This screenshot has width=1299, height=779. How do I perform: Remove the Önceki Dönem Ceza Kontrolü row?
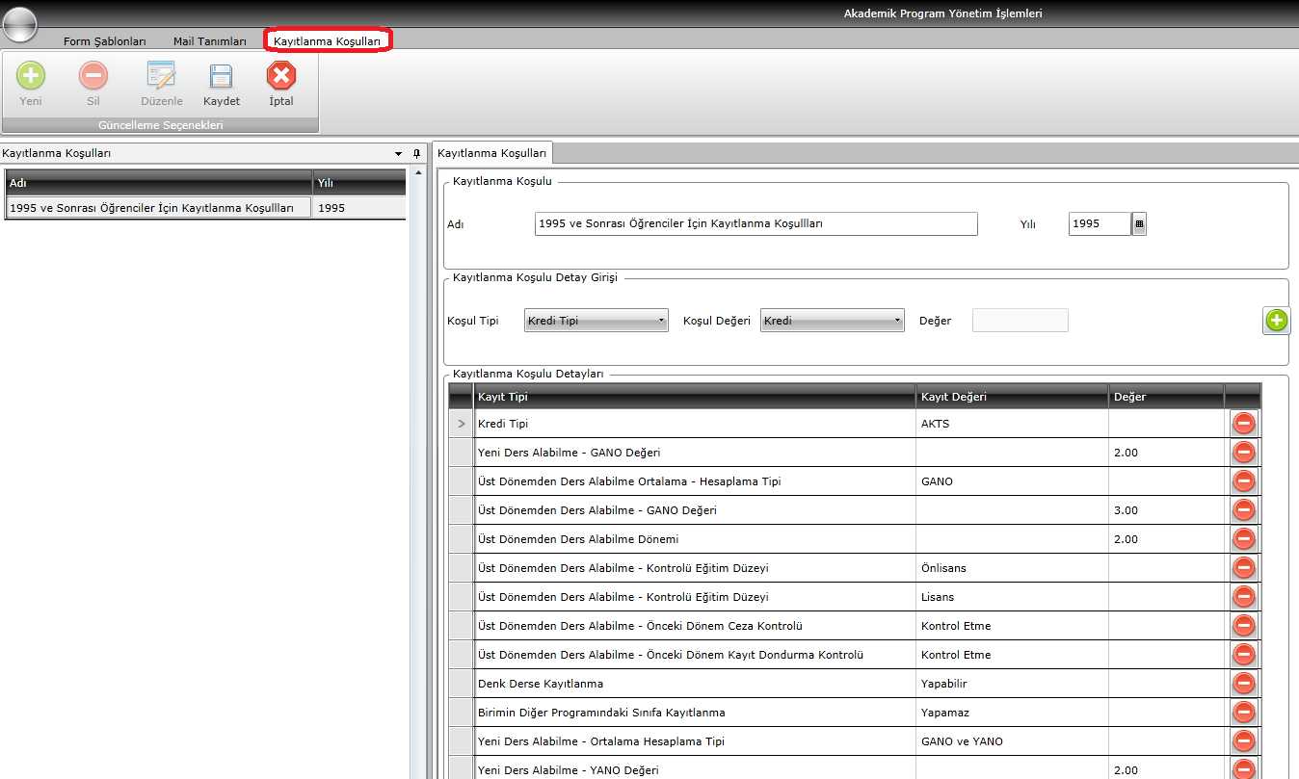tap(1243, 626)
